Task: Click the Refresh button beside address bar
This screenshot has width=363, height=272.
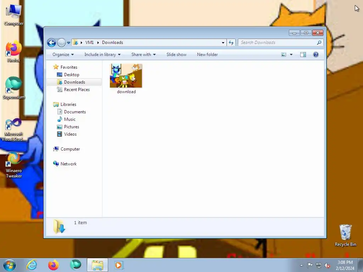Action: tap(231, 42)
